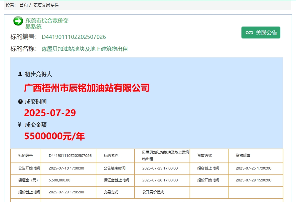Click the 资审方式 table cell
The width and height of the screenshot is (296, 202).
[x=209, y=156]
